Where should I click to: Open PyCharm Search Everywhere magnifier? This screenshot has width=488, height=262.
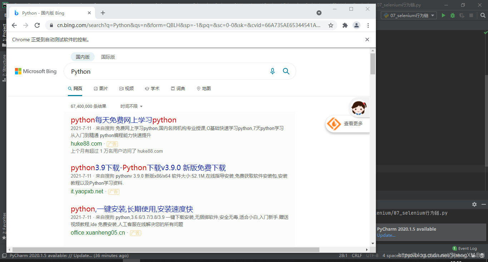pyautogui.click(x=482, y=15)
